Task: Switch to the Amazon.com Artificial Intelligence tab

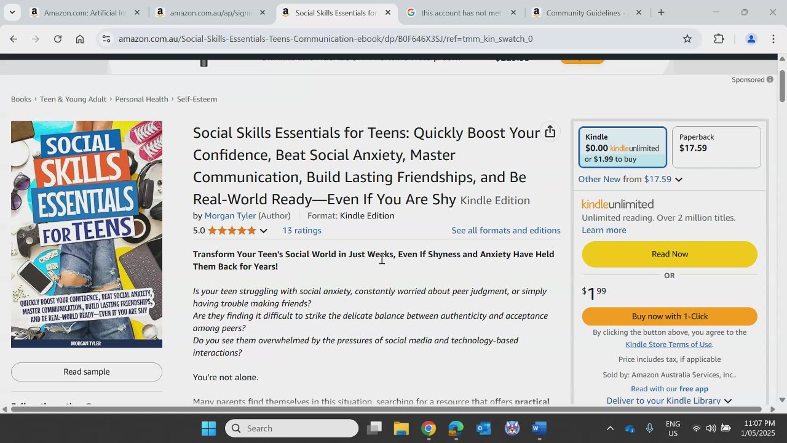Action: tap(86, 12)
